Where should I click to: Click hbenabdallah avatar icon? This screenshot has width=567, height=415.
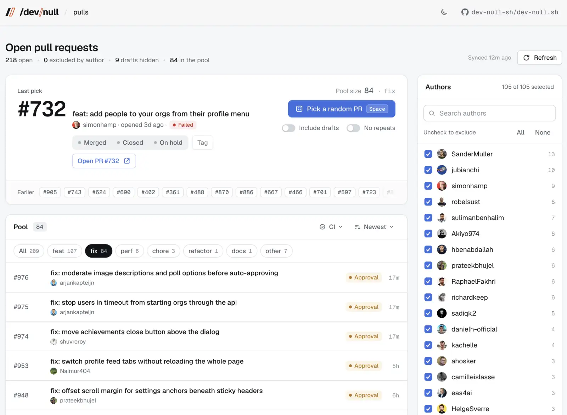[442, 249]
